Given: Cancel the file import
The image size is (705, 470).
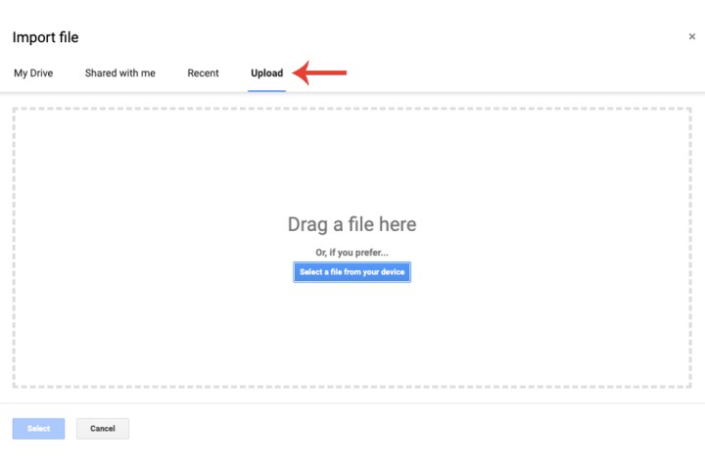Looking at the screenshot, I should [x=103, y=428].
